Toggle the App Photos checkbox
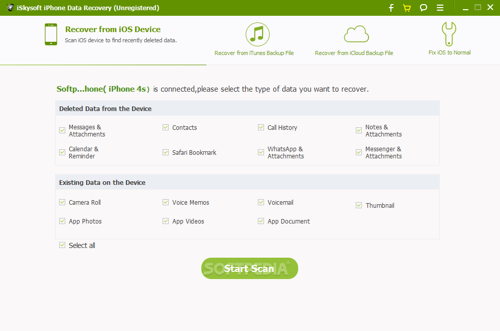The width and height of the screenshot is (500, 331). pos(62,221)
